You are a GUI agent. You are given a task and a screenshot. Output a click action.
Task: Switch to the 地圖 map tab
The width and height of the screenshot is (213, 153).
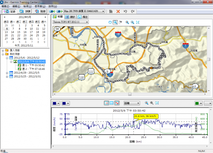[x=58, y=17]
